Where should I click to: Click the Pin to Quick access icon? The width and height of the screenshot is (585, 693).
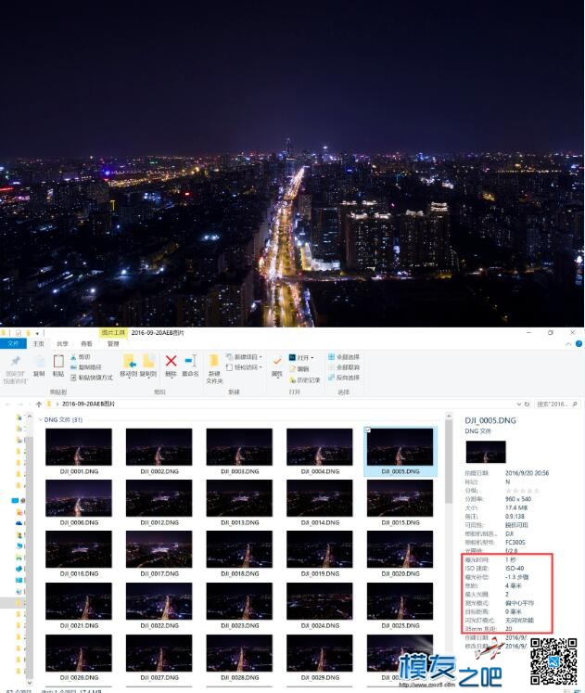16,361
